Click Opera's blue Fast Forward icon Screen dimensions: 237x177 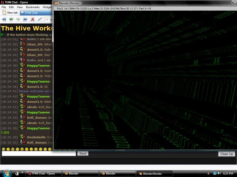[25, 19]
